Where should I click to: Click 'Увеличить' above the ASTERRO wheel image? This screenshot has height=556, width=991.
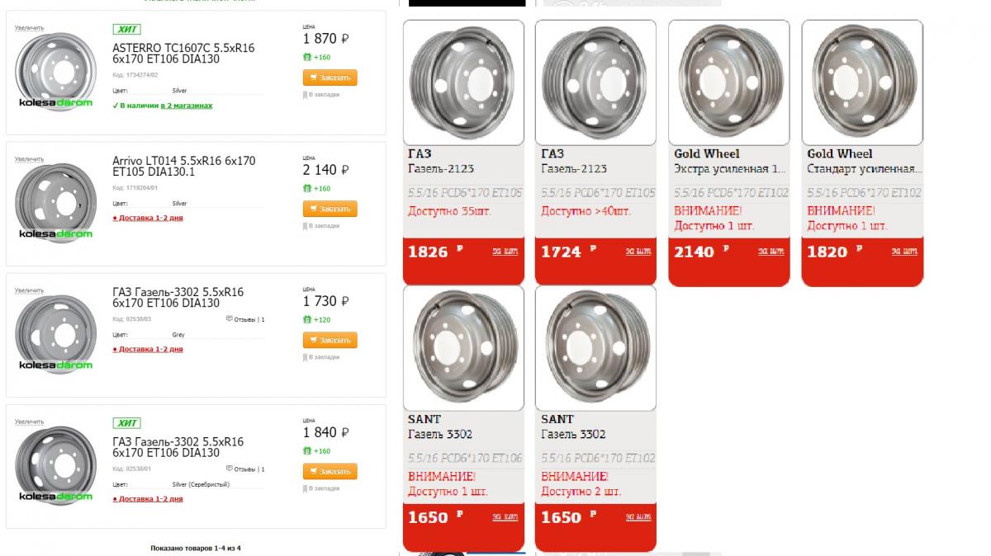[x=29, y=28]
